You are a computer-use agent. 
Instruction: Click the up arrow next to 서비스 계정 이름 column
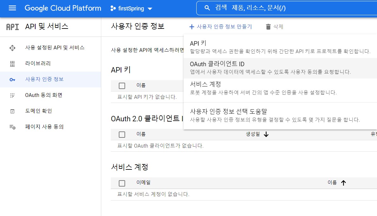point(343,183)
